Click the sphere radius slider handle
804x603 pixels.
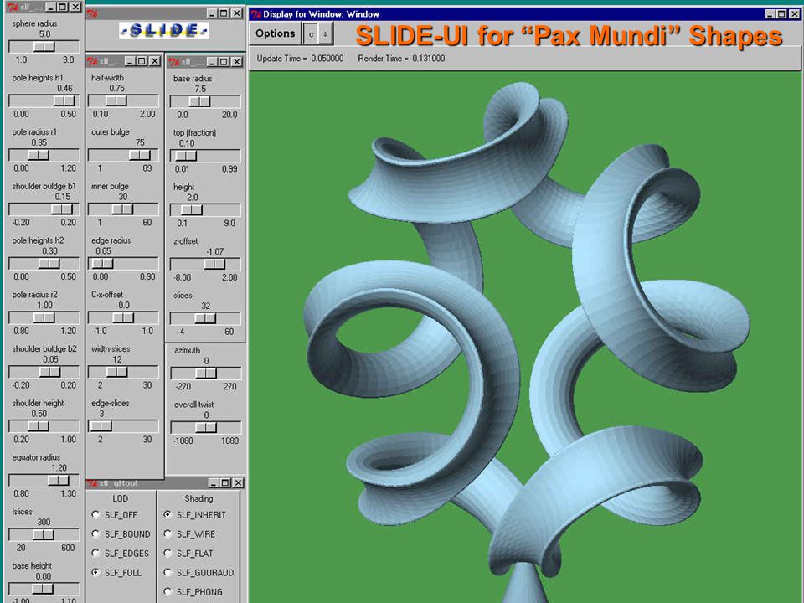click(44, 47)
